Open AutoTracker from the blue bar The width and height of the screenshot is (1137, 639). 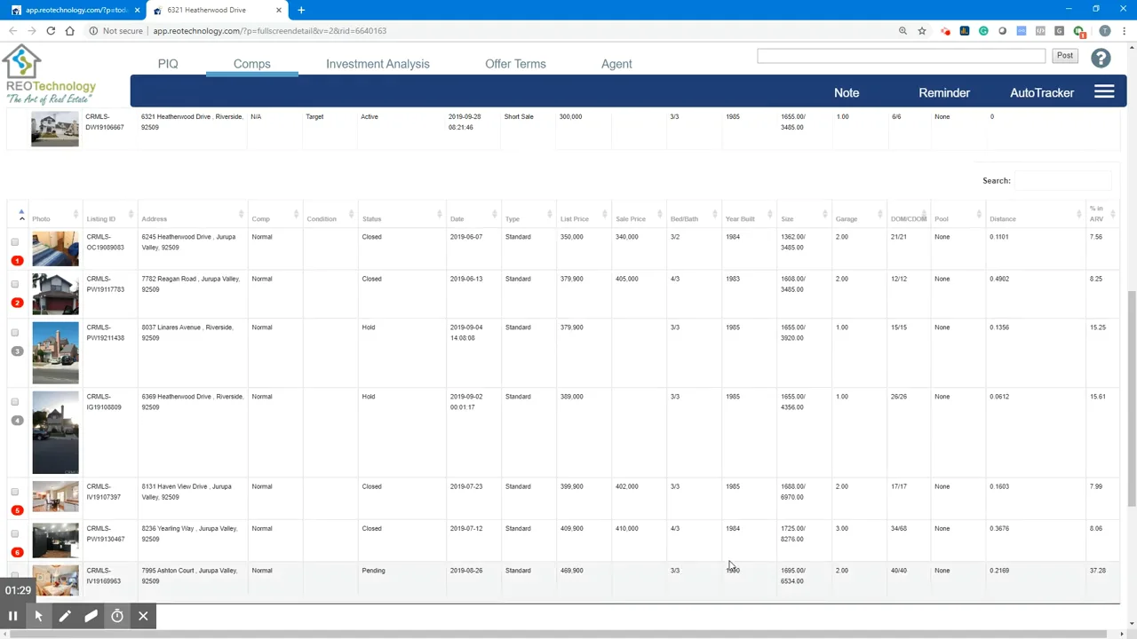1041,93
